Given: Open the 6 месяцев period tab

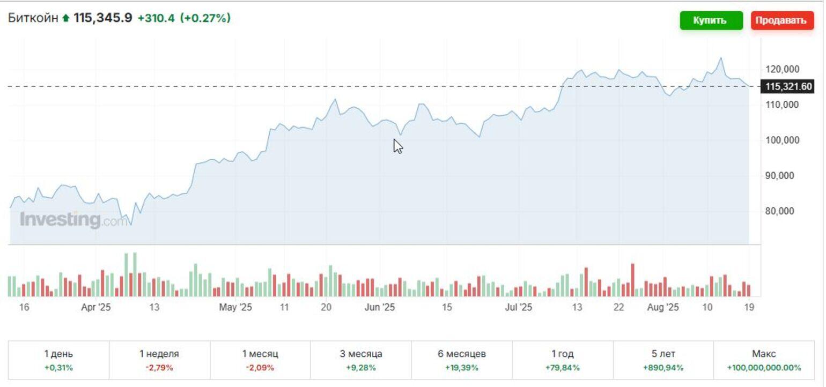Looking at the screenshot, I should coord(462,360).
